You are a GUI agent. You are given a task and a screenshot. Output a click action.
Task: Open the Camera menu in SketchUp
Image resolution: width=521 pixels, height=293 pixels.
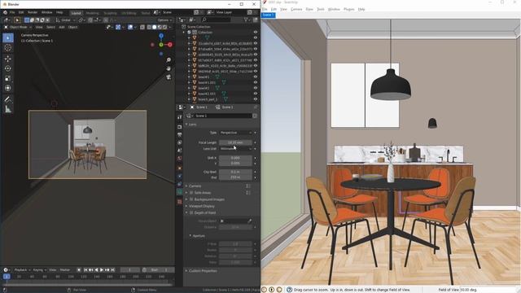(x=296, y=9)
